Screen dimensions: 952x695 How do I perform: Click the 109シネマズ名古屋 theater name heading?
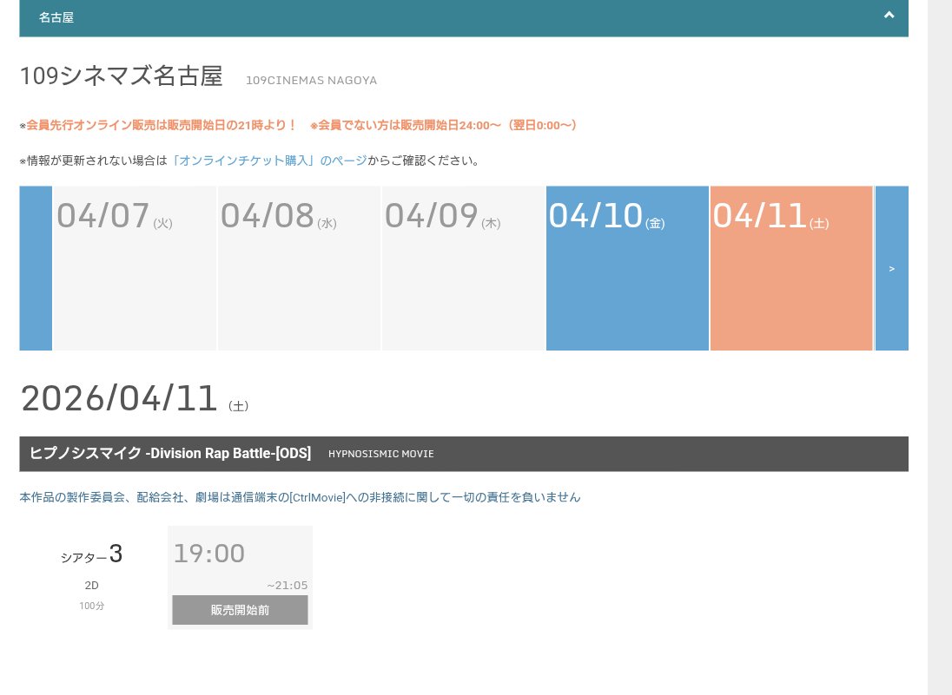[120, 76]
